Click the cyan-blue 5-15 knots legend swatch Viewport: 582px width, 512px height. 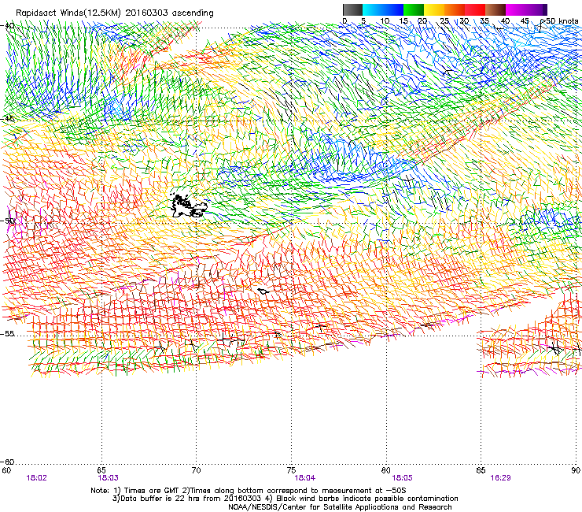(x=383, y=9)
